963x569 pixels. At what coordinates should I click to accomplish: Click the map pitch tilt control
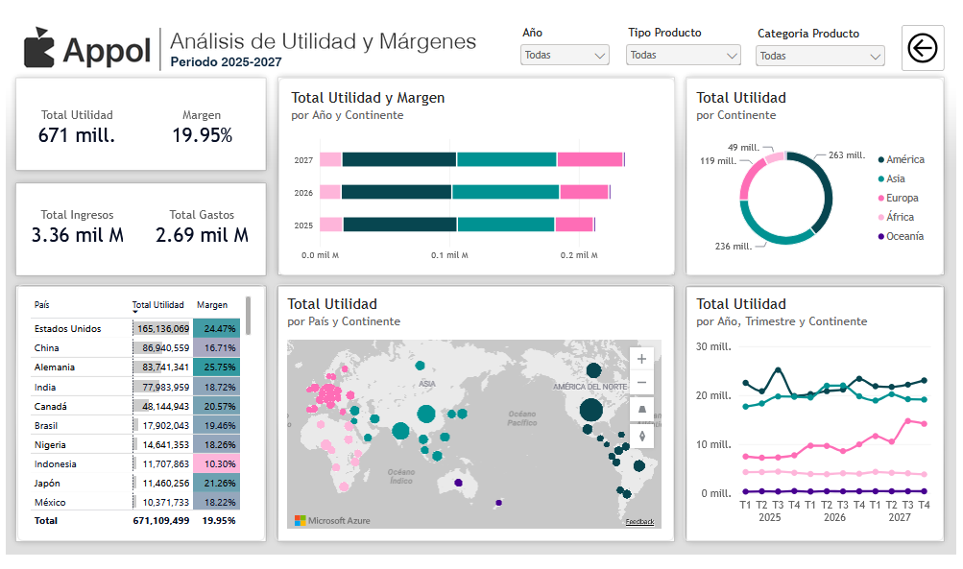tap(641, 410)
